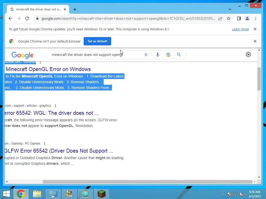Open blue globe taskbar icon
Viewport: 266px width, 199px height.
pos(85,194)
